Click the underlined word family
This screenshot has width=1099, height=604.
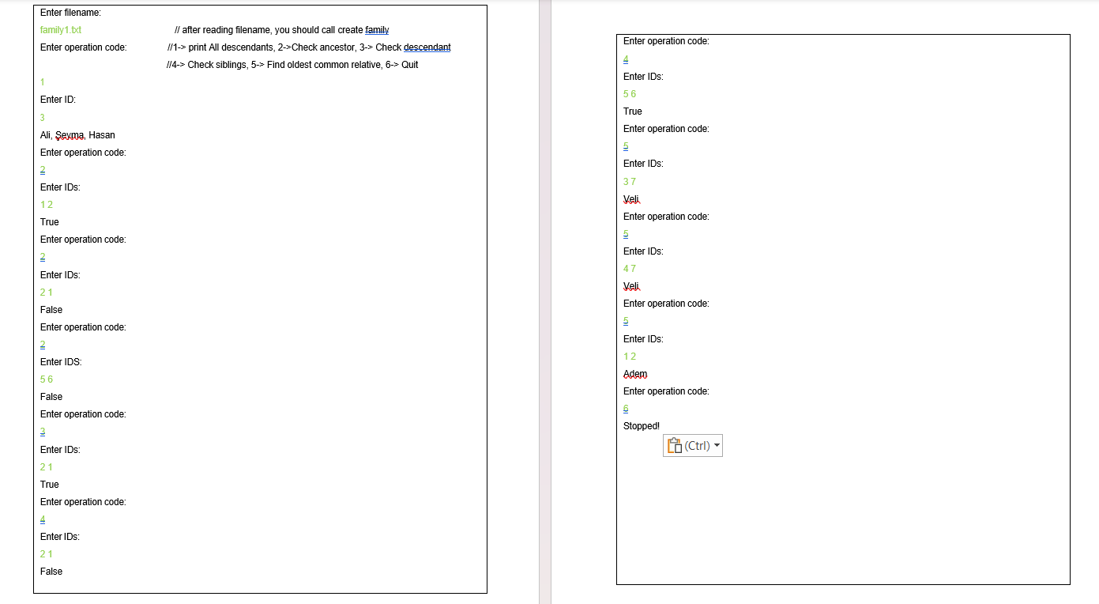click(x=377, y=29)
